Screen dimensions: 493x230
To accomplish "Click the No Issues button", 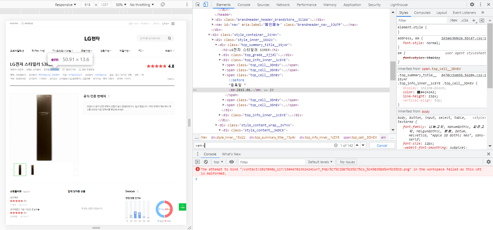I will 347,162.
